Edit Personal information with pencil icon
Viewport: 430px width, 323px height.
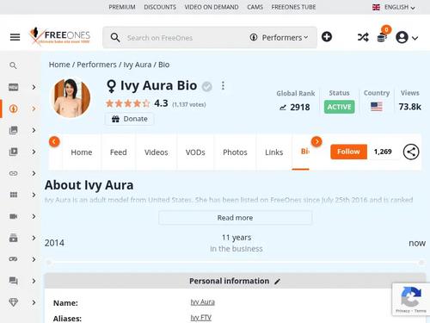pos(277,282)
